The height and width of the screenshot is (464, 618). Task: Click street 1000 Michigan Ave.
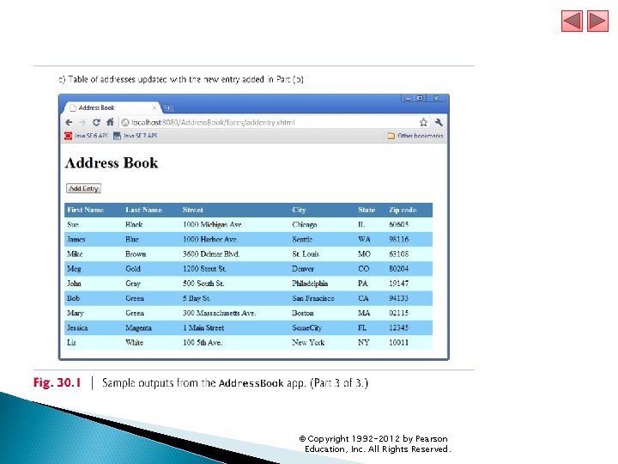click(213, 224)
